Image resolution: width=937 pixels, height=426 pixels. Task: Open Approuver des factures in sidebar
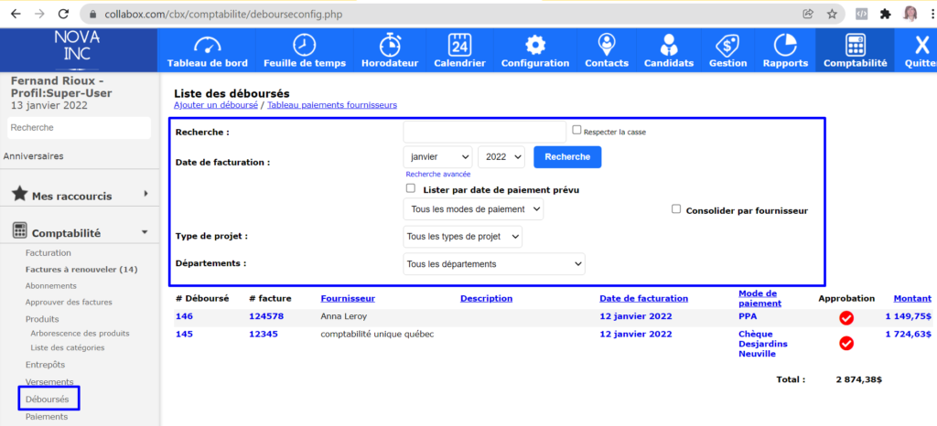(x=69, y=303)
